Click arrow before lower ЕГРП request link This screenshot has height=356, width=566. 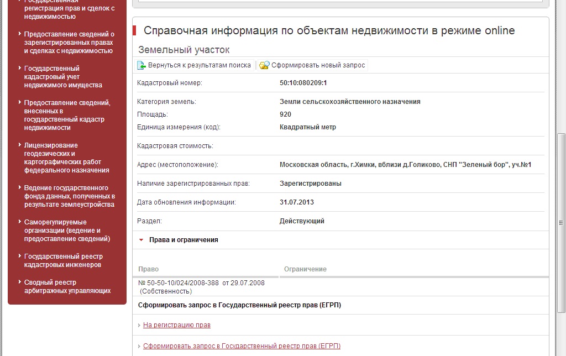point(139,346)
